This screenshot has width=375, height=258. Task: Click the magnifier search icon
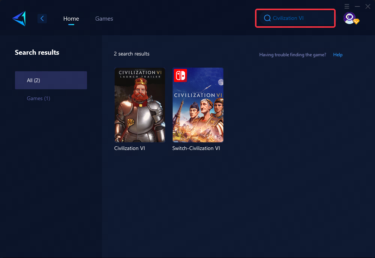coord(267,18)
